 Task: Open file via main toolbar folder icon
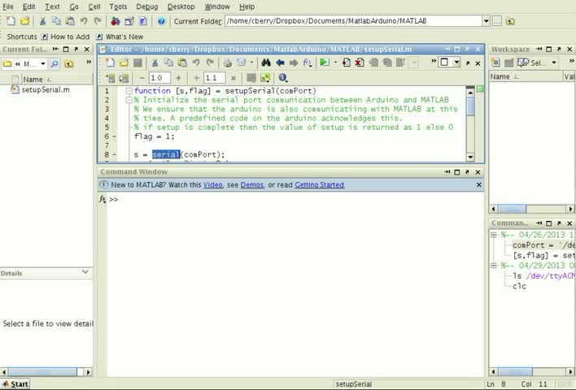(x=24, y=21)
